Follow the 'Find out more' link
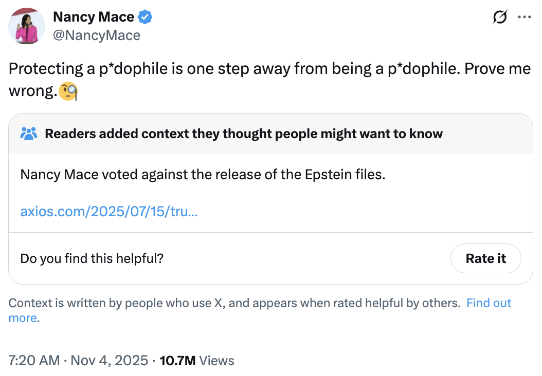Viewport: 542px width, 376px height. (489, 303)
